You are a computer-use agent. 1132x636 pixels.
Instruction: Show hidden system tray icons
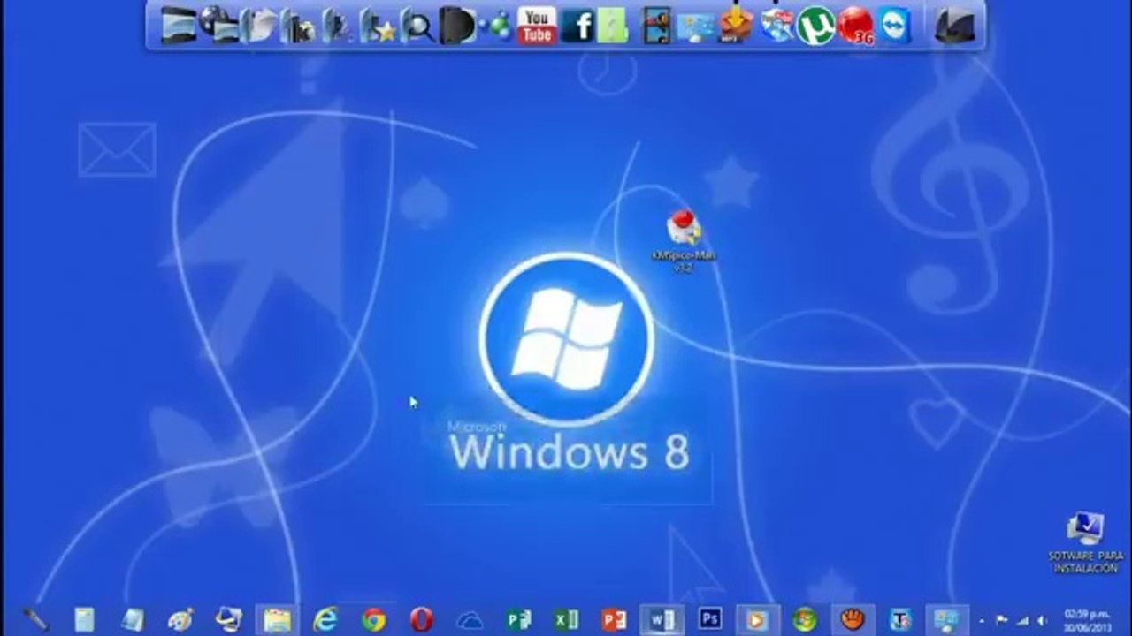point(983,621)
